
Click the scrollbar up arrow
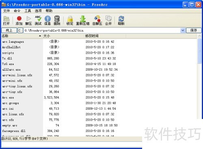tap(199, 36)
